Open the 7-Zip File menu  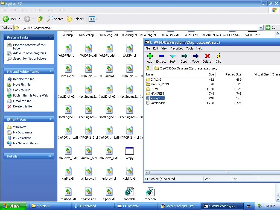tap(148, 48)
